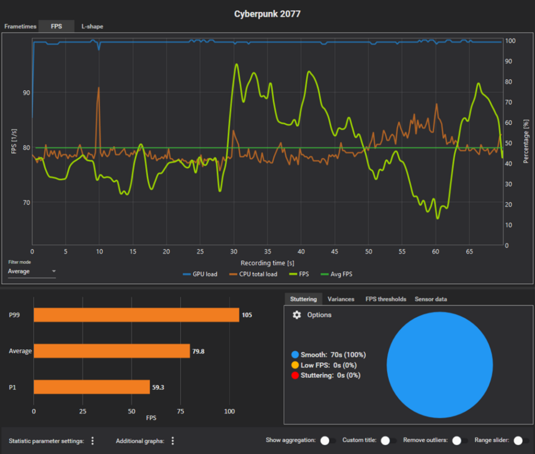535x454 pixels.
Task: Click the Average value 79.8
Action: coord(198,351)
